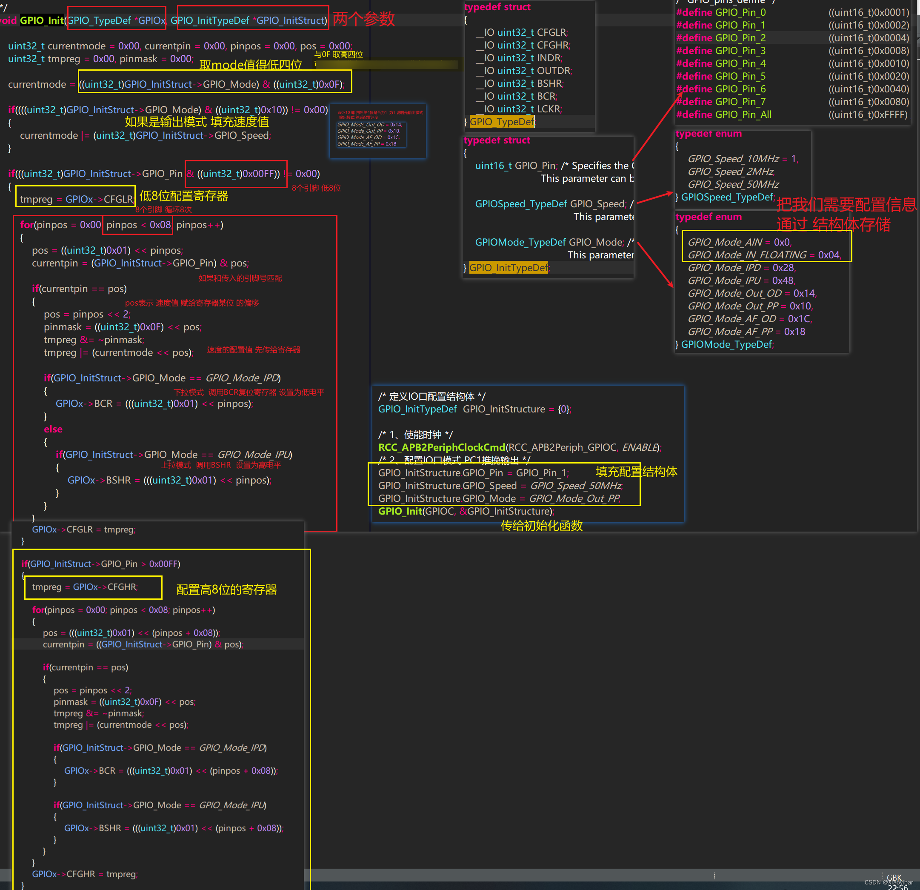The image size is (920, 890).
Task: Click the 'pos = (((uint32_t)0x01) << (pinpos + 0x08));' line
Action: (131, 633)
